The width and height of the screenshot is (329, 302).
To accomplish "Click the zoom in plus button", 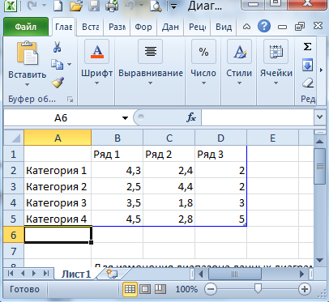I will coord(305,289).
